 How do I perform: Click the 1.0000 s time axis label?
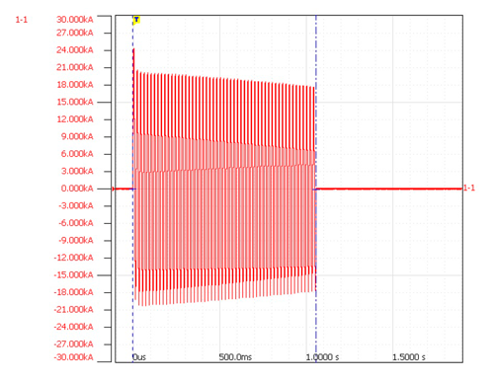point(322,357)
